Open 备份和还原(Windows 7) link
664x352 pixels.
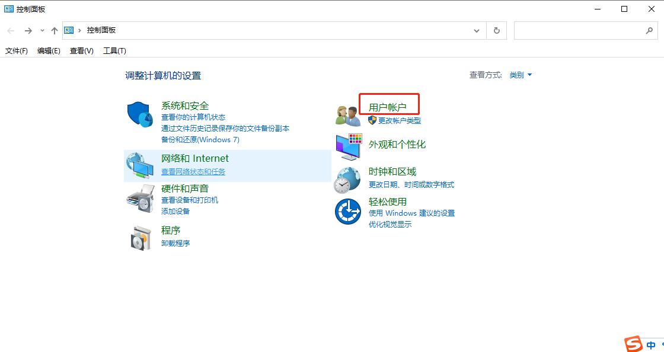200,139
